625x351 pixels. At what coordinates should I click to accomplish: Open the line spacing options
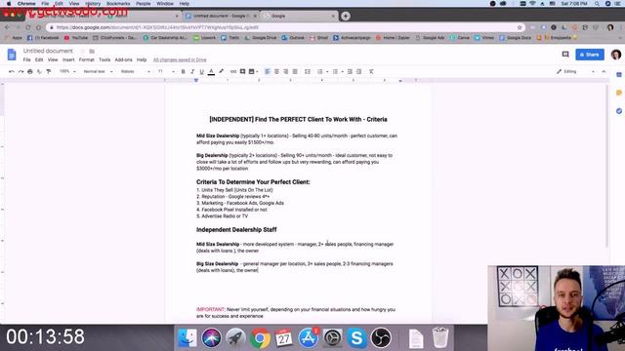tap(308, 71)
